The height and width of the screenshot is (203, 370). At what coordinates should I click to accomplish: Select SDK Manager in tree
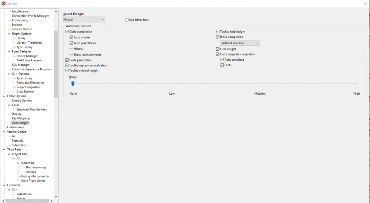click(21, 65)
